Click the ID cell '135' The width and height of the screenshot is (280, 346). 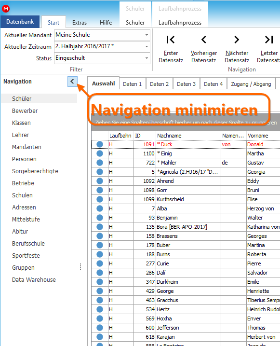click(x=145, y=227)
